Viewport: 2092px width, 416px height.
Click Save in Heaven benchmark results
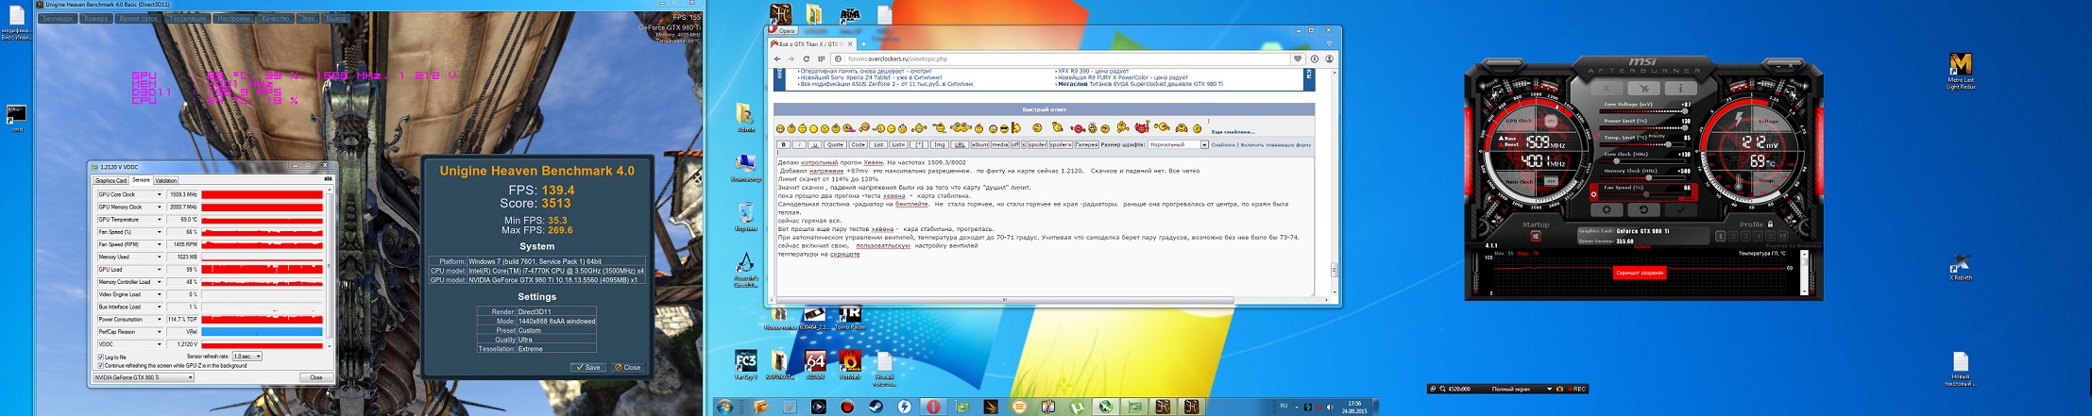[587, 367]
